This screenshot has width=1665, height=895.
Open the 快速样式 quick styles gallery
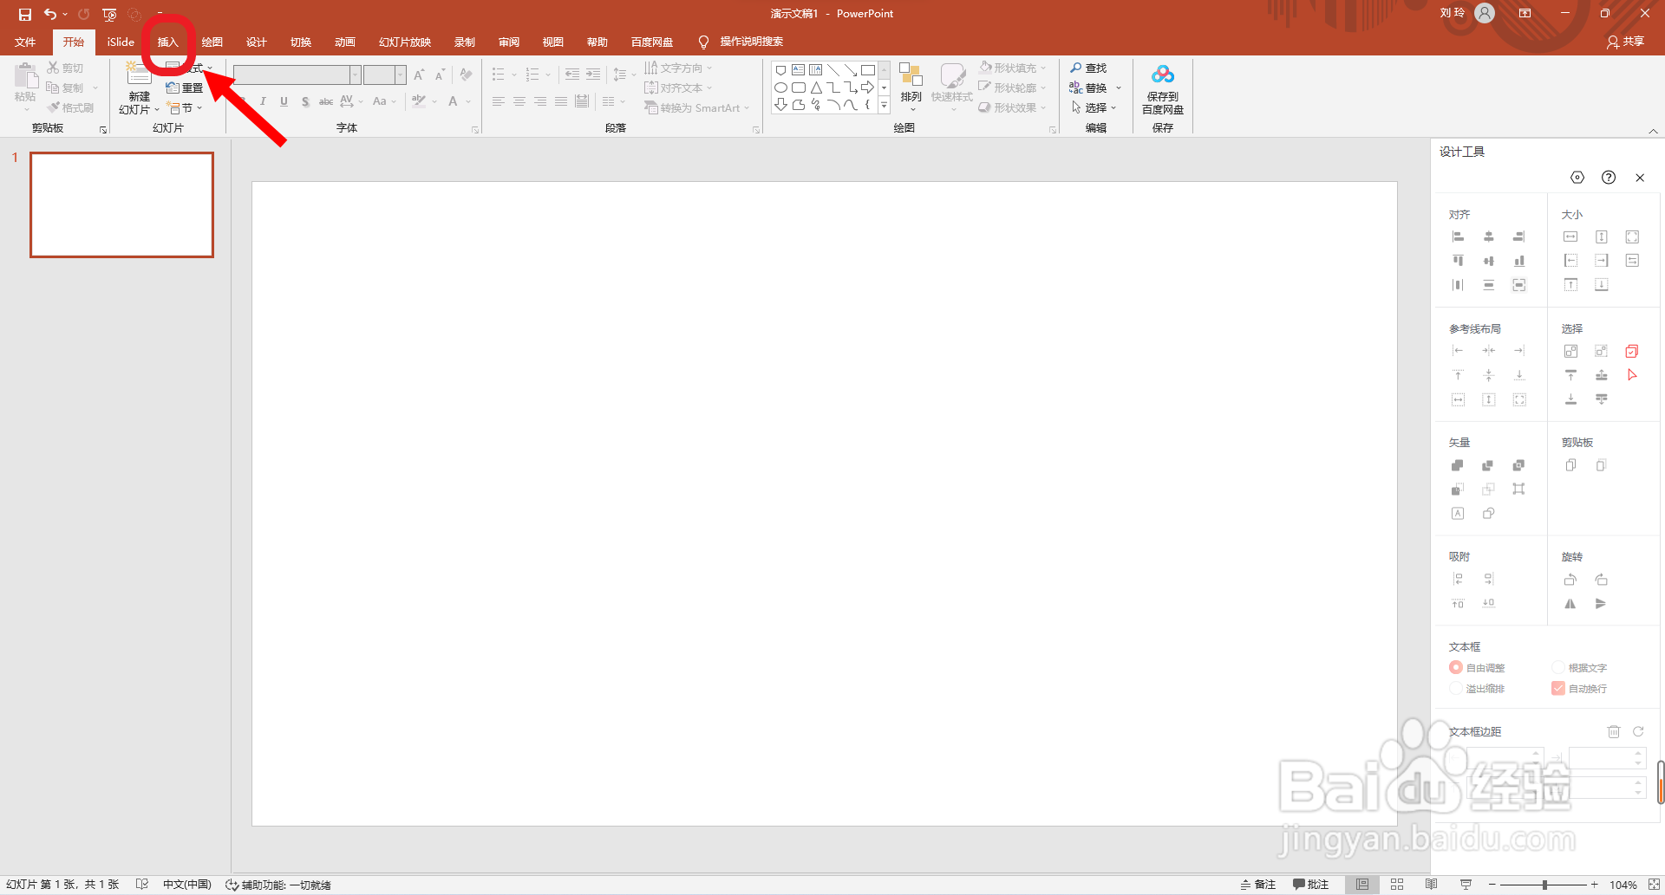click(951, 85)
